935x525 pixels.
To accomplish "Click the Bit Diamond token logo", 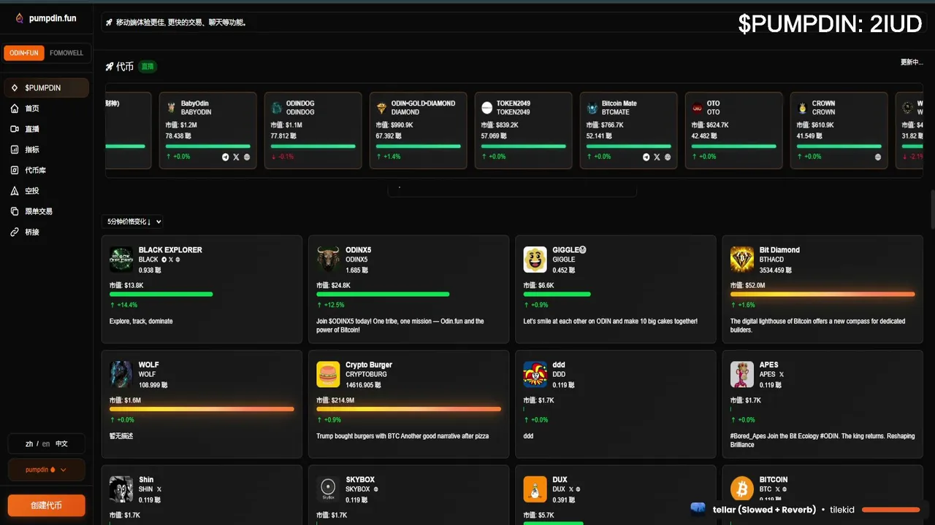I will point(742,259).
